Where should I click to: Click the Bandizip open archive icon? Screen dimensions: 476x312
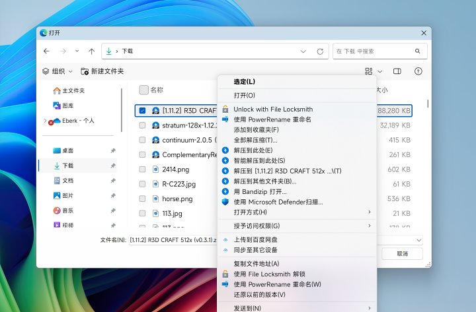[x=225, y=191]
